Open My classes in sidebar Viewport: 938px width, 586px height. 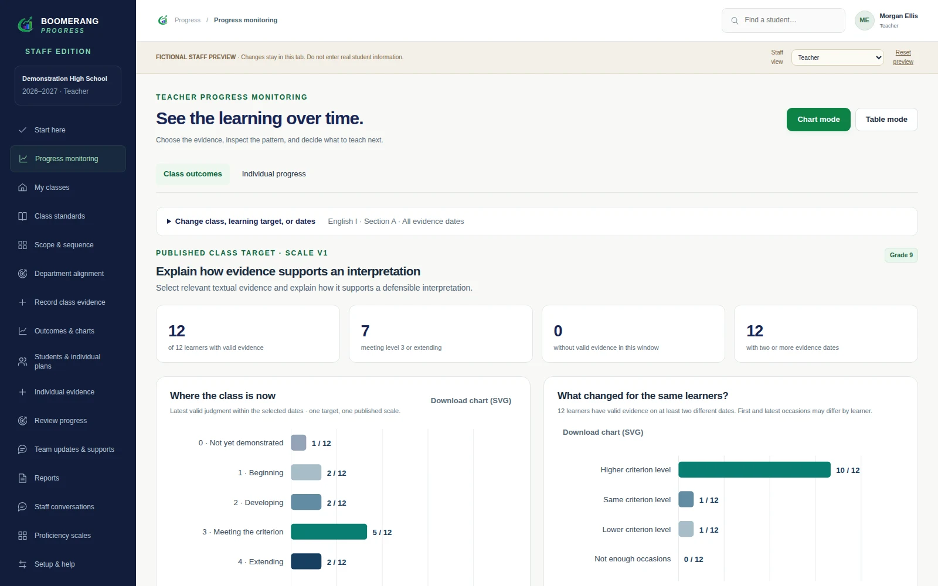[x=68, y=188]
